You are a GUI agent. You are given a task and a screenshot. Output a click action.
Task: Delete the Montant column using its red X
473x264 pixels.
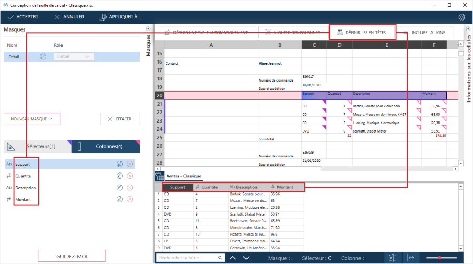(130, 199)
